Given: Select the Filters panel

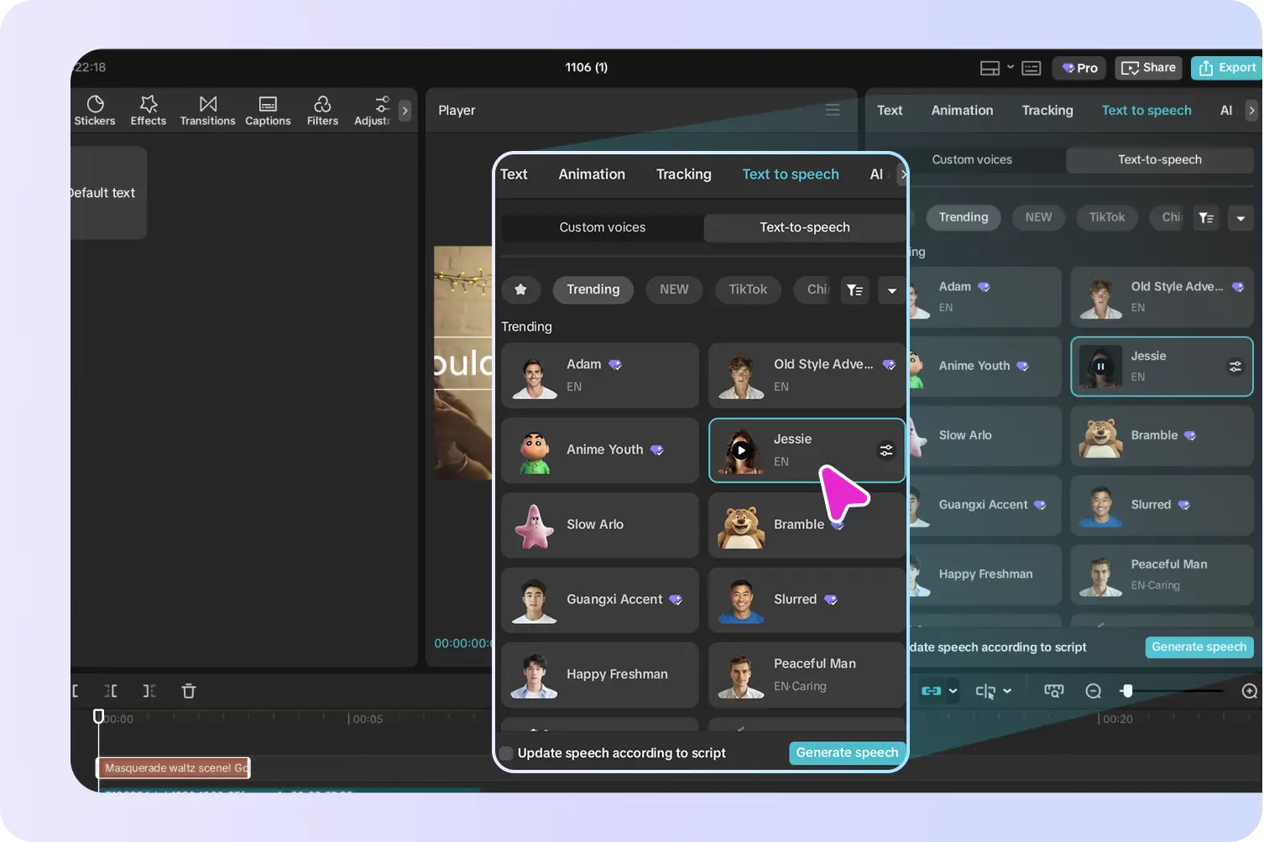Looking at the screenshot, I should (x=322, y=110).
